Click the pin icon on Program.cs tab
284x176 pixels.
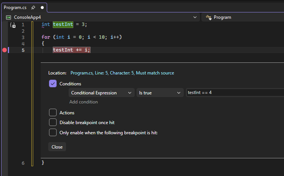pos(33,8)
